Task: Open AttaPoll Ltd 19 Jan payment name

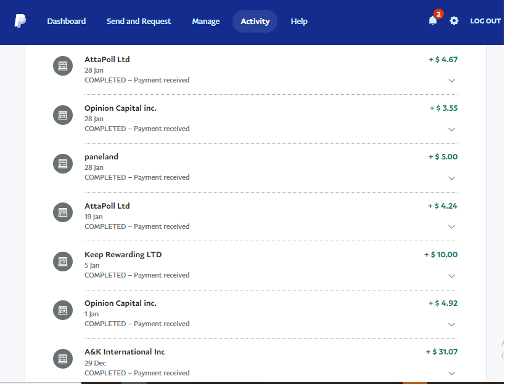Action: (107, 206)
